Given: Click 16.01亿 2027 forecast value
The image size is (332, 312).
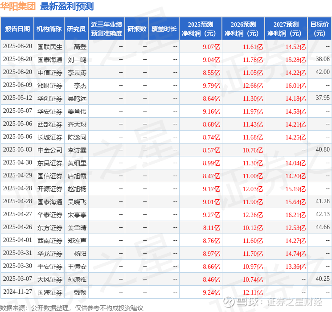Looking at the screenshot, I should tap(295, 86).
